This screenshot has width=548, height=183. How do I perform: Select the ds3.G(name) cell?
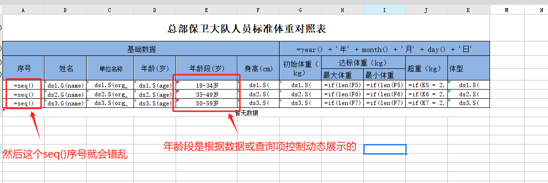pos(65,103)
